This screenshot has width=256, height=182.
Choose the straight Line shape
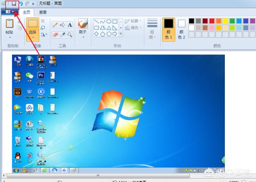[x=96, y=21]
